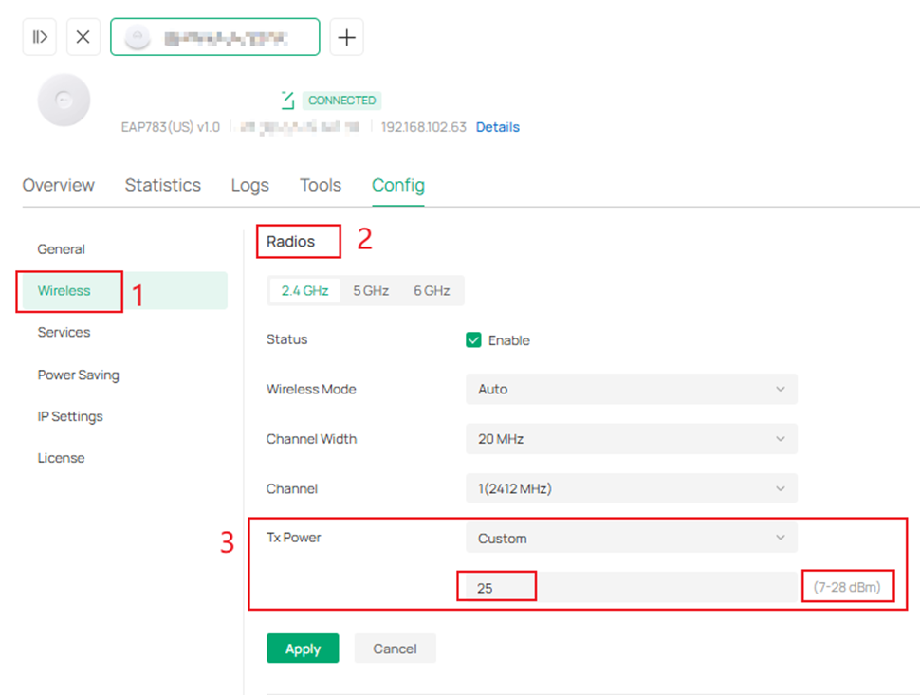Open the Logs tab

tap(249, 185)
